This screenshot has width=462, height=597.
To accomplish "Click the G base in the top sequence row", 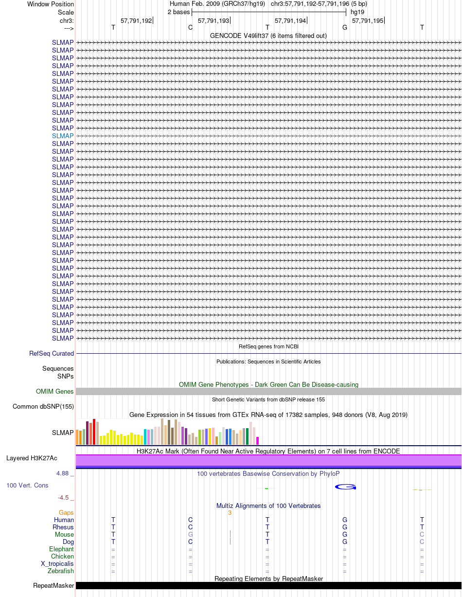I will click(345, 28).
